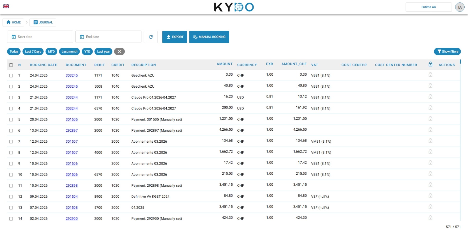468x249 pixels.
Task: Apply the Last 7 Days filter
Action: (33, 51)
